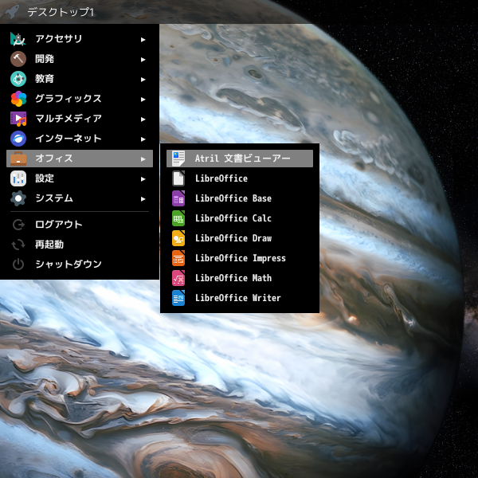Click the yellow LibreOffice Draw icon

pyautogui.click(x=178, y=238)
